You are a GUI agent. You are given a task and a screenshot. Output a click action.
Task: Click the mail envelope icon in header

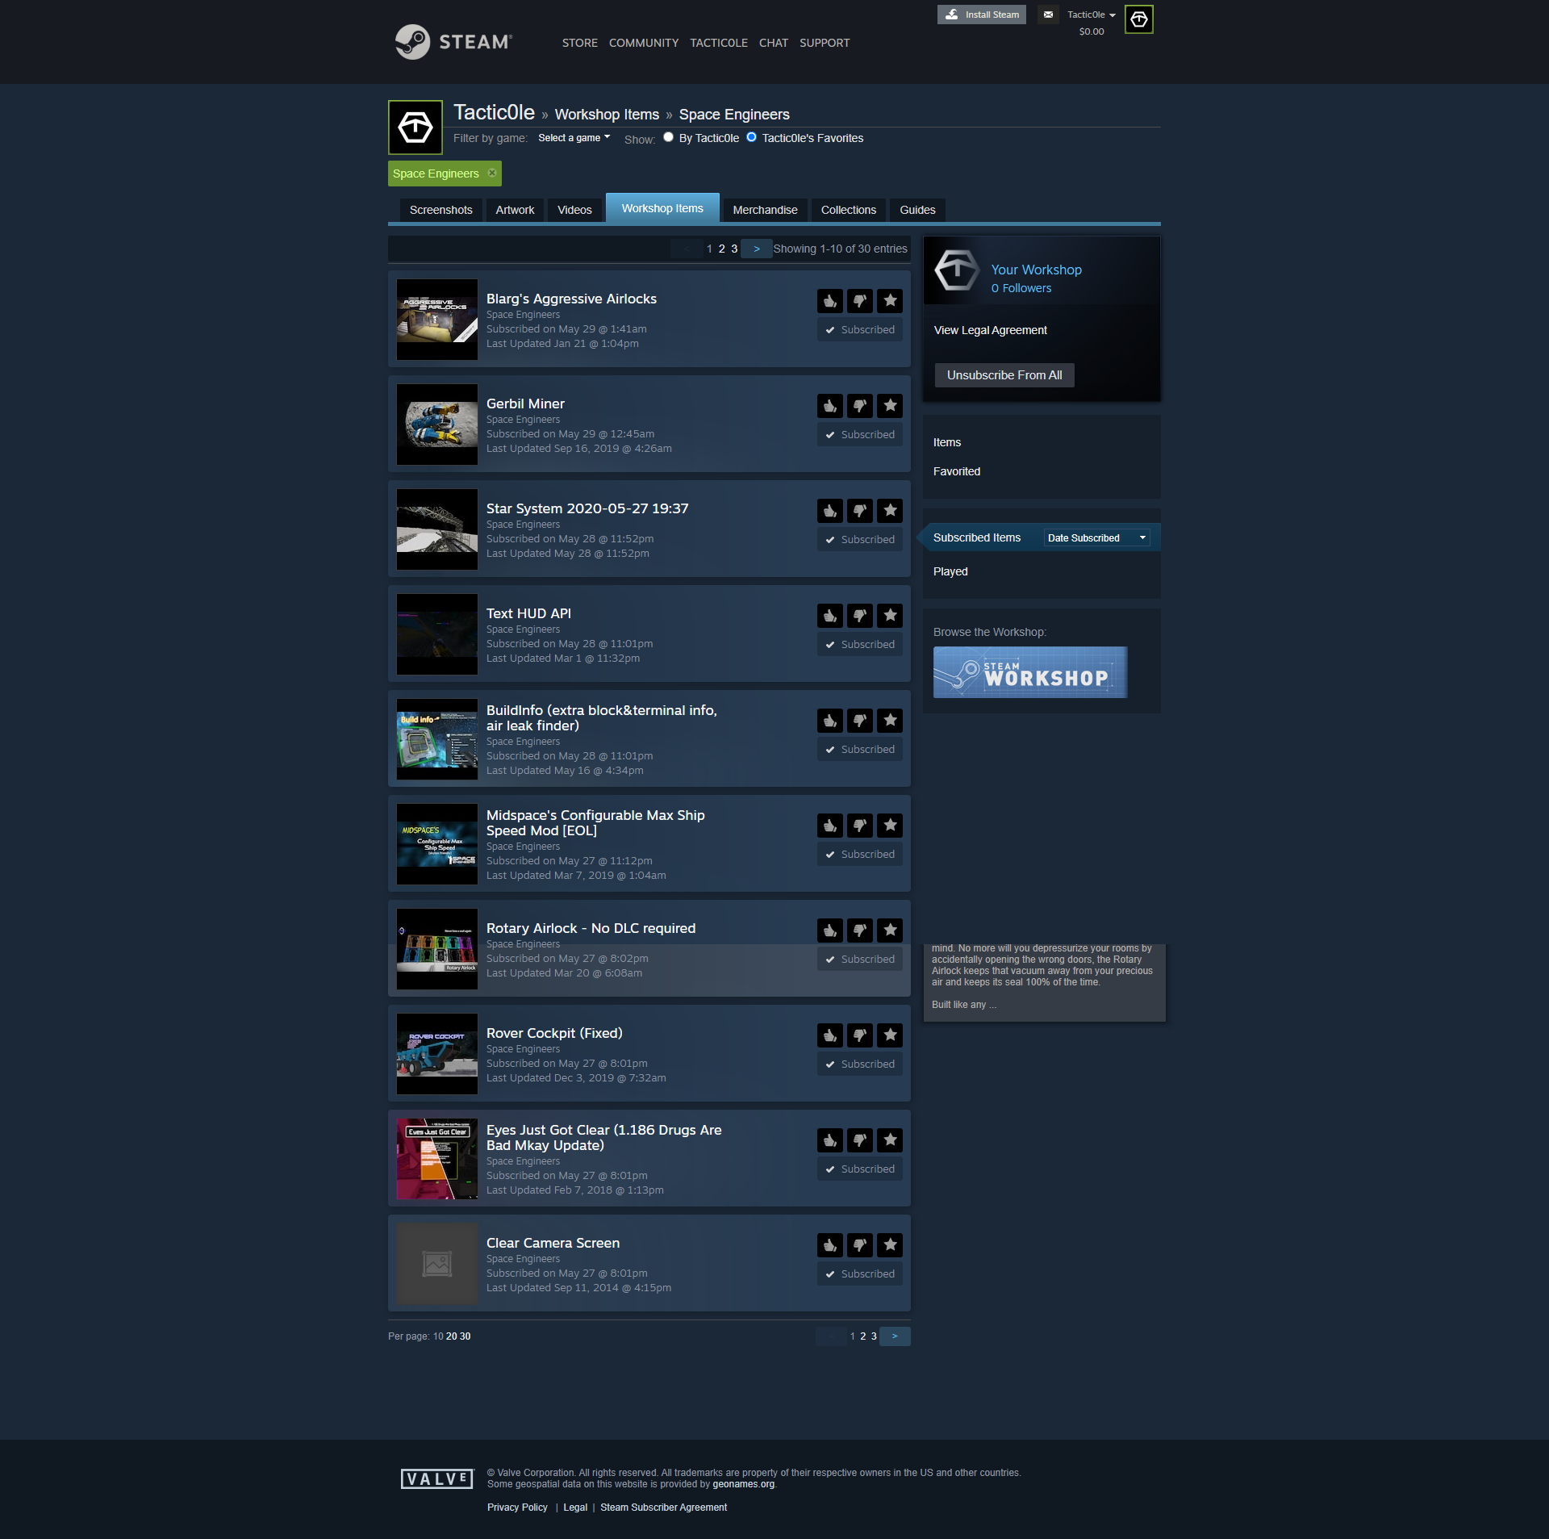point(1048,15)
